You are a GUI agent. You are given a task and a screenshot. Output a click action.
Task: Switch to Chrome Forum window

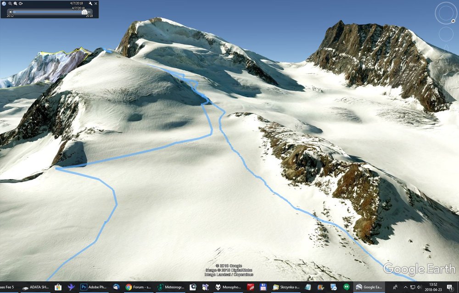pyautogui.click(x=138, y=287)
